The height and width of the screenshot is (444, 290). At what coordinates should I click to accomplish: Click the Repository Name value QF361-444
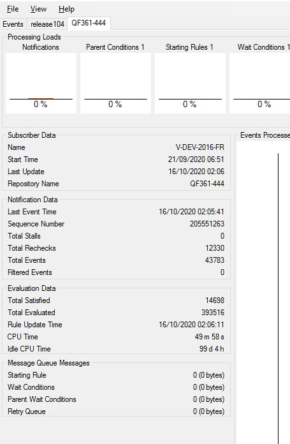207,184
